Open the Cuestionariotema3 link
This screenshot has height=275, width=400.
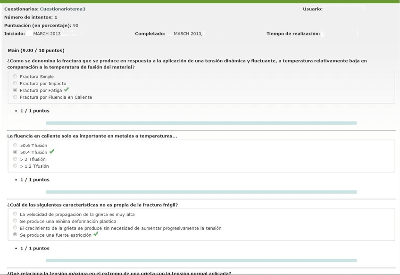pos(63,9)
